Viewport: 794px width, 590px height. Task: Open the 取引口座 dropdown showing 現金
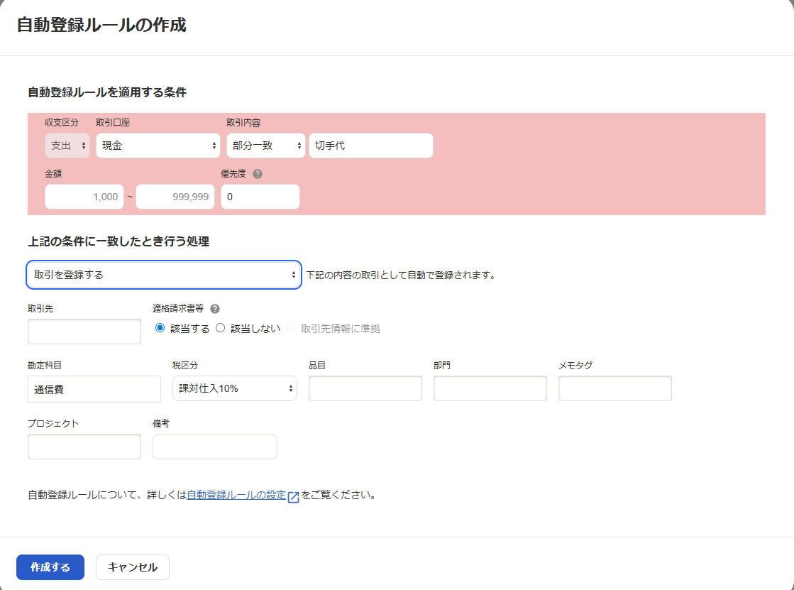coord(158,146)
